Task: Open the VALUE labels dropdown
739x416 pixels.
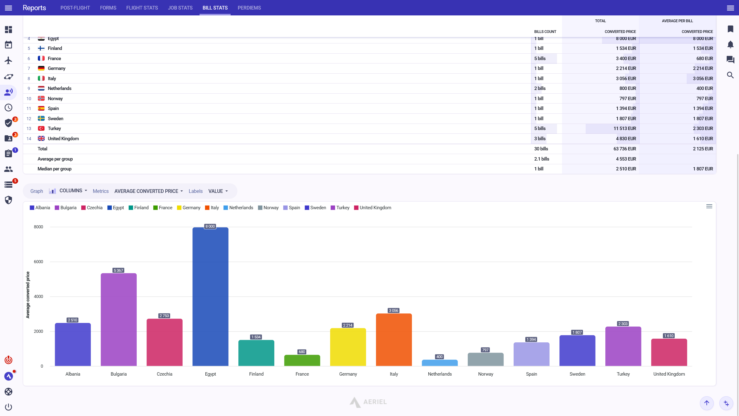Action: [218, 191]
